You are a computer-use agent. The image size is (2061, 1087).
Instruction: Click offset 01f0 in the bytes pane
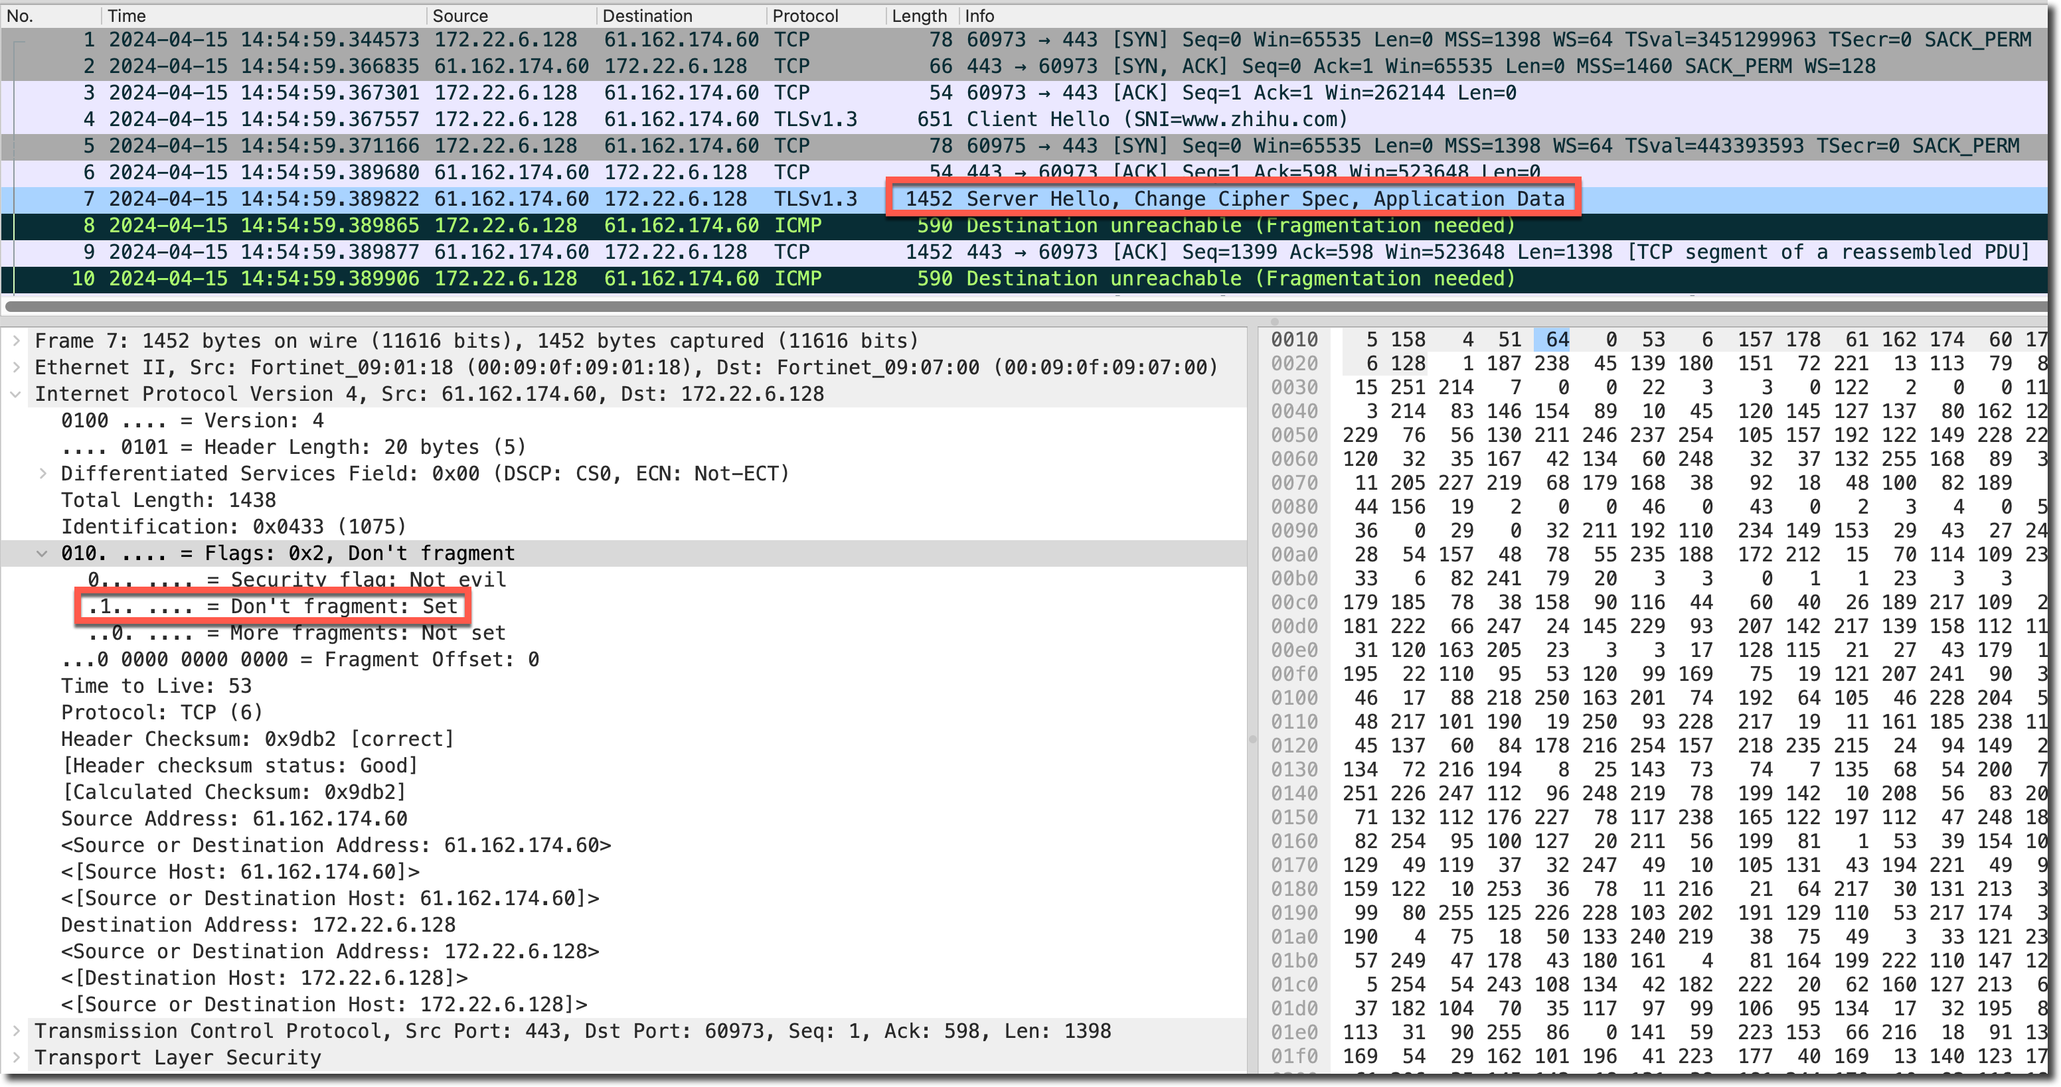coord(1295,1056)
